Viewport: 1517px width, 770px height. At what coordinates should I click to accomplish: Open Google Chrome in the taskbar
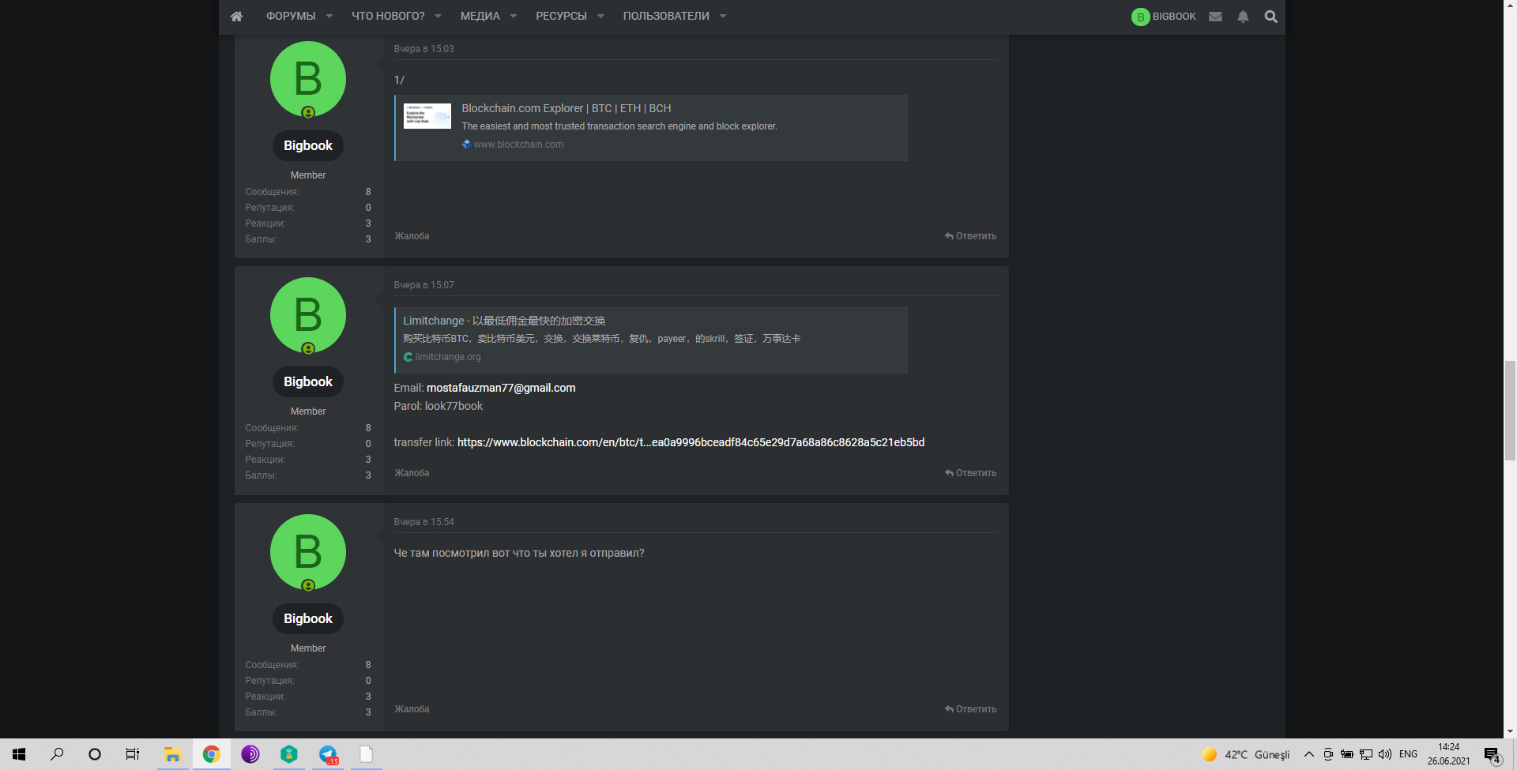tap(211, 754)
